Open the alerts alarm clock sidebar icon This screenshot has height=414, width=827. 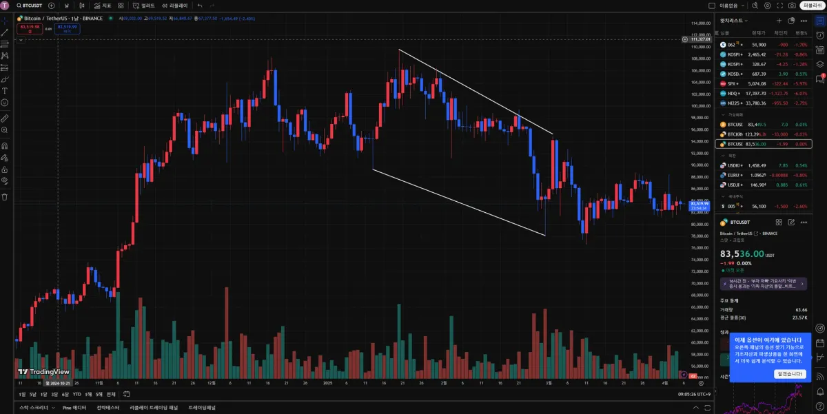click(x=820, y=35)
